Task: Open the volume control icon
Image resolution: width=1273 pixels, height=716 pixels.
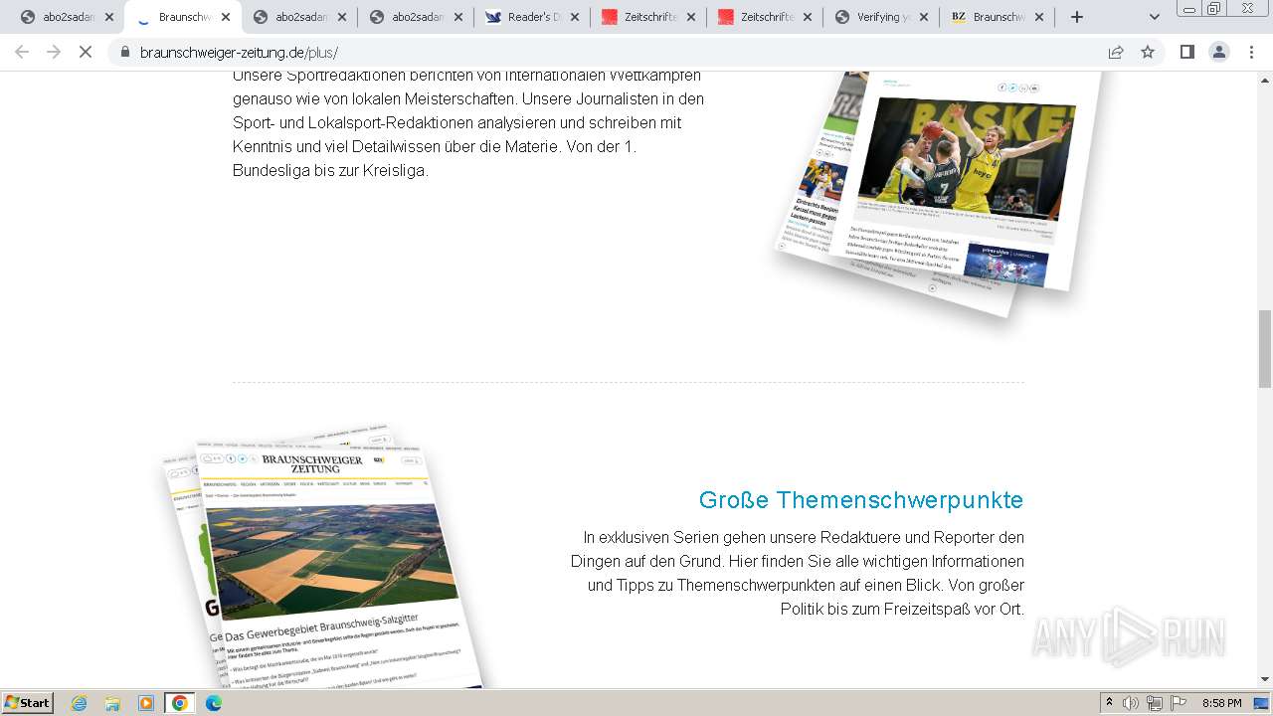Action: click(1131, 703)
